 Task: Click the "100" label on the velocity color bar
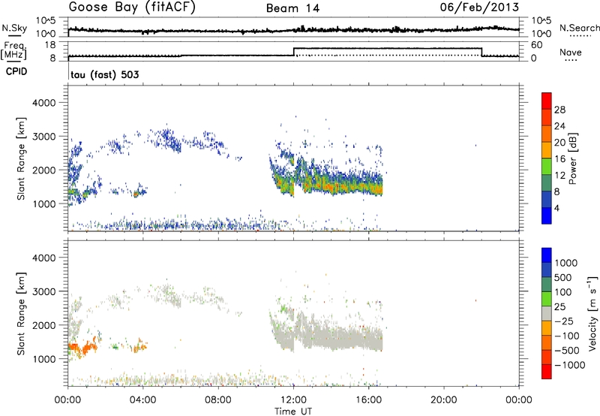565,292
